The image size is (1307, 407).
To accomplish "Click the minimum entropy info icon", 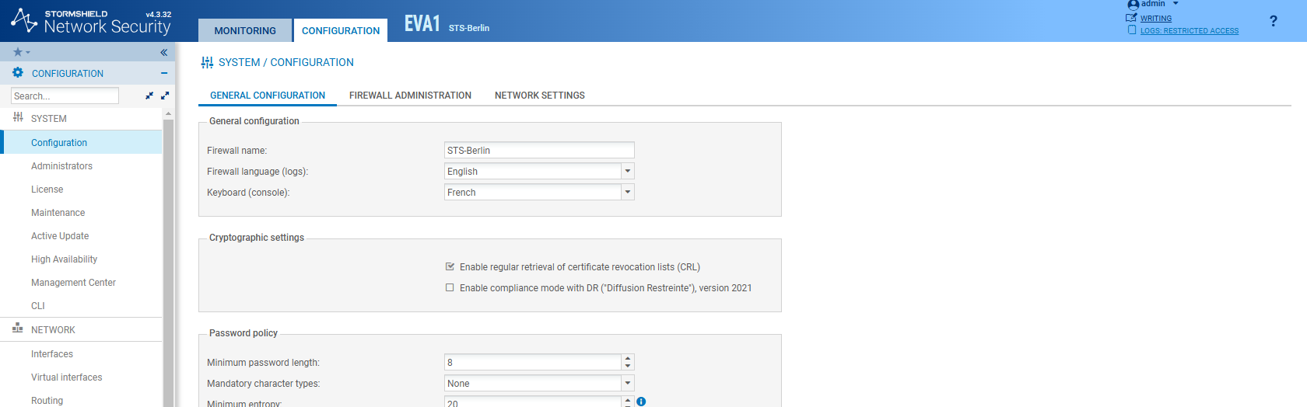I will tap(641, 402).
